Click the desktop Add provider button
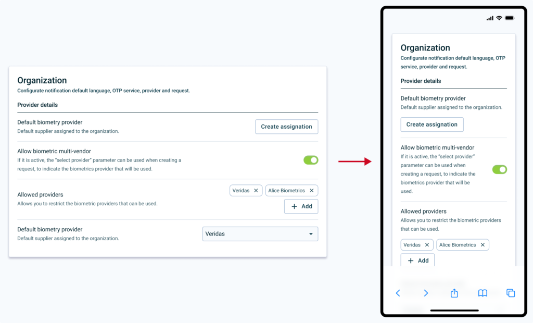Image resolution: width=533 pixels, height=323 pixels. 301,206
